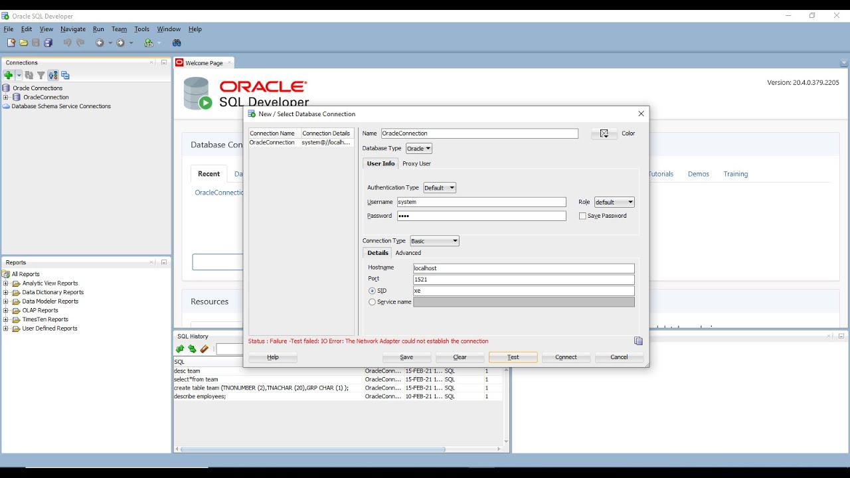850x478 pixels.
Task: Click the SQL History horizontal scrollbar
Action: (x=312, y=449)
